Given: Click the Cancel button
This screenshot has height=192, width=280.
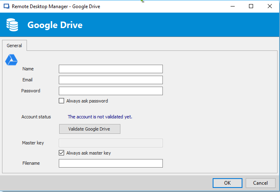Looking at the screenshot, I should (x=260, y=183).
